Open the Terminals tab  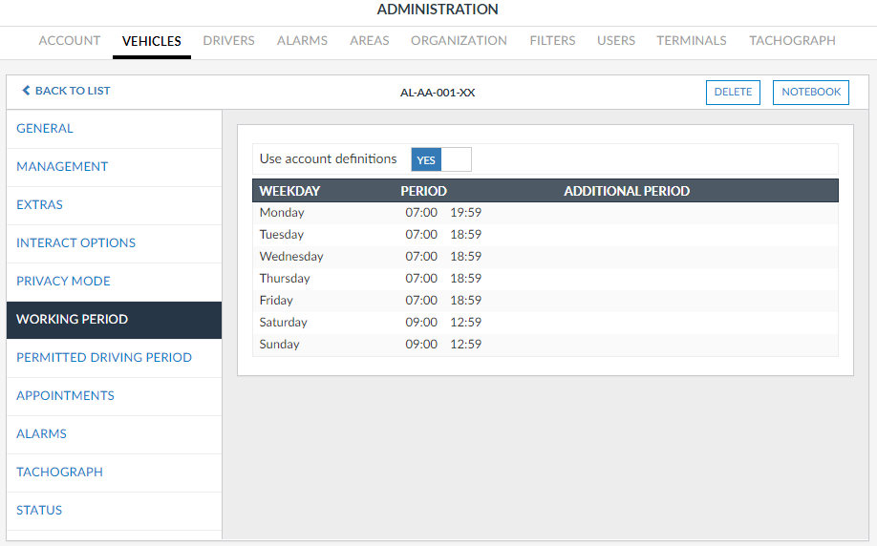691,41
